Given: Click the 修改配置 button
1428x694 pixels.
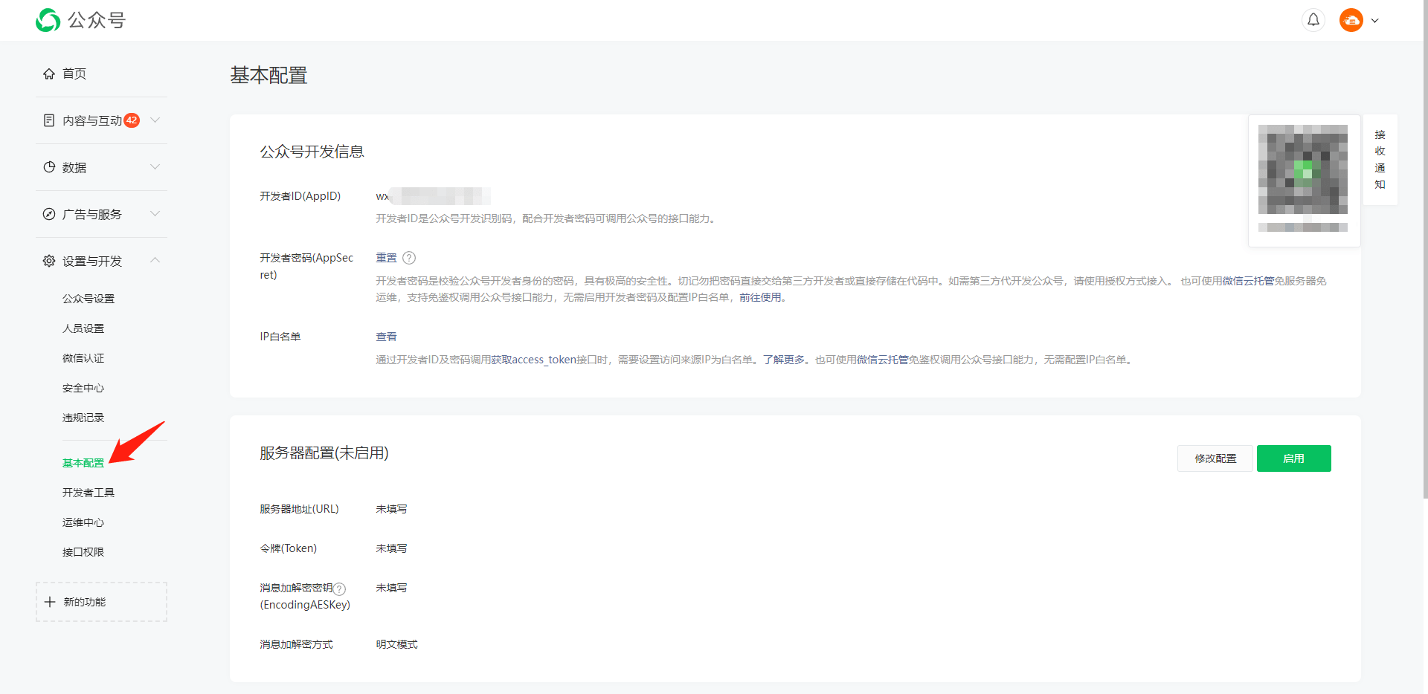Looking at the screenshot, I should (1215, 458).
